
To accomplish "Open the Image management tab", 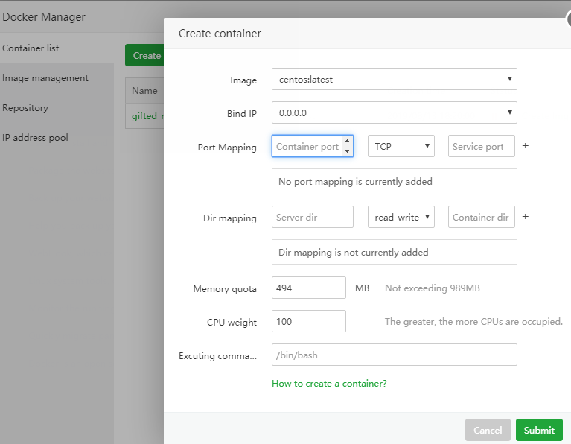I will (45, 78).
